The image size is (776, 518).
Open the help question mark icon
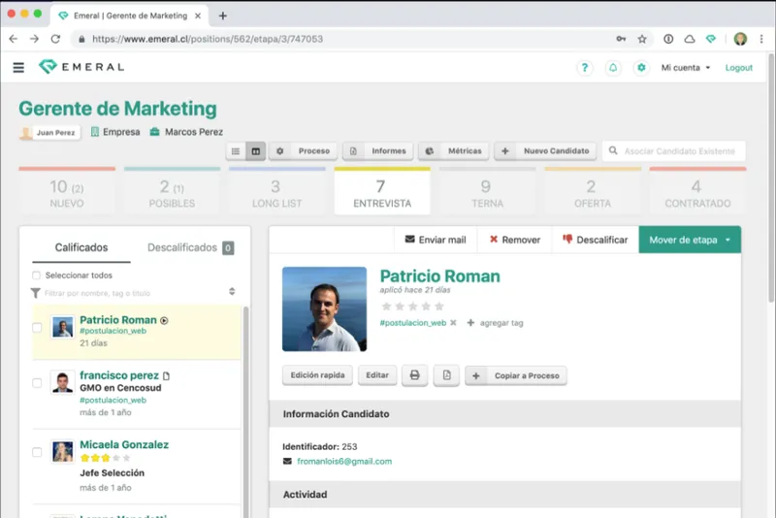pyautogui.click(x=585, y=68)
